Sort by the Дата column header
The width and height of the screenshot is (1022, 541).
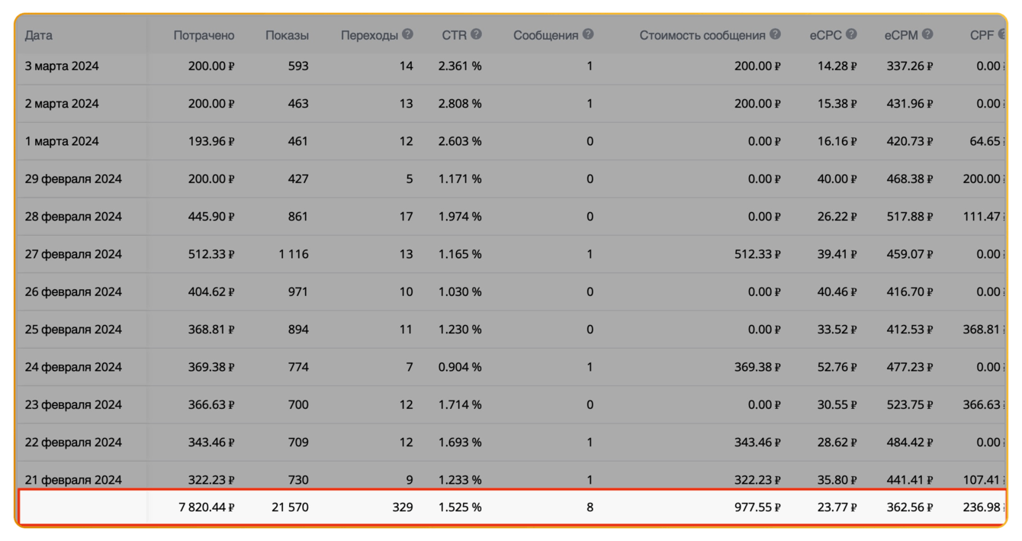pyautogui.click(x=39, y=35)
